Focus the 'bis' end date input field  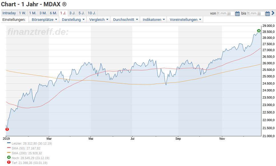tap(256, 13)
